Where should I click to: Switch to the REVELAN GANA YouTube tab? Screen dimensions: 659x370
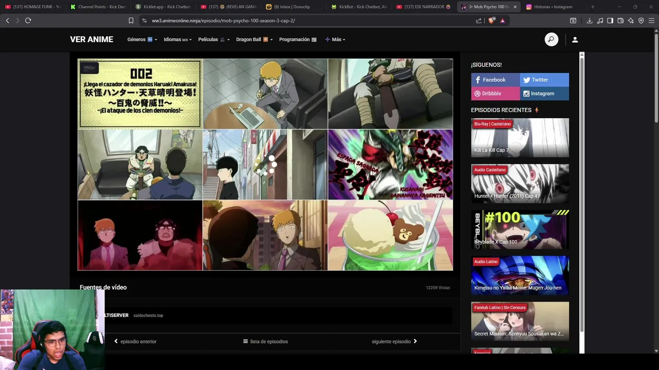tap(229, 7)
